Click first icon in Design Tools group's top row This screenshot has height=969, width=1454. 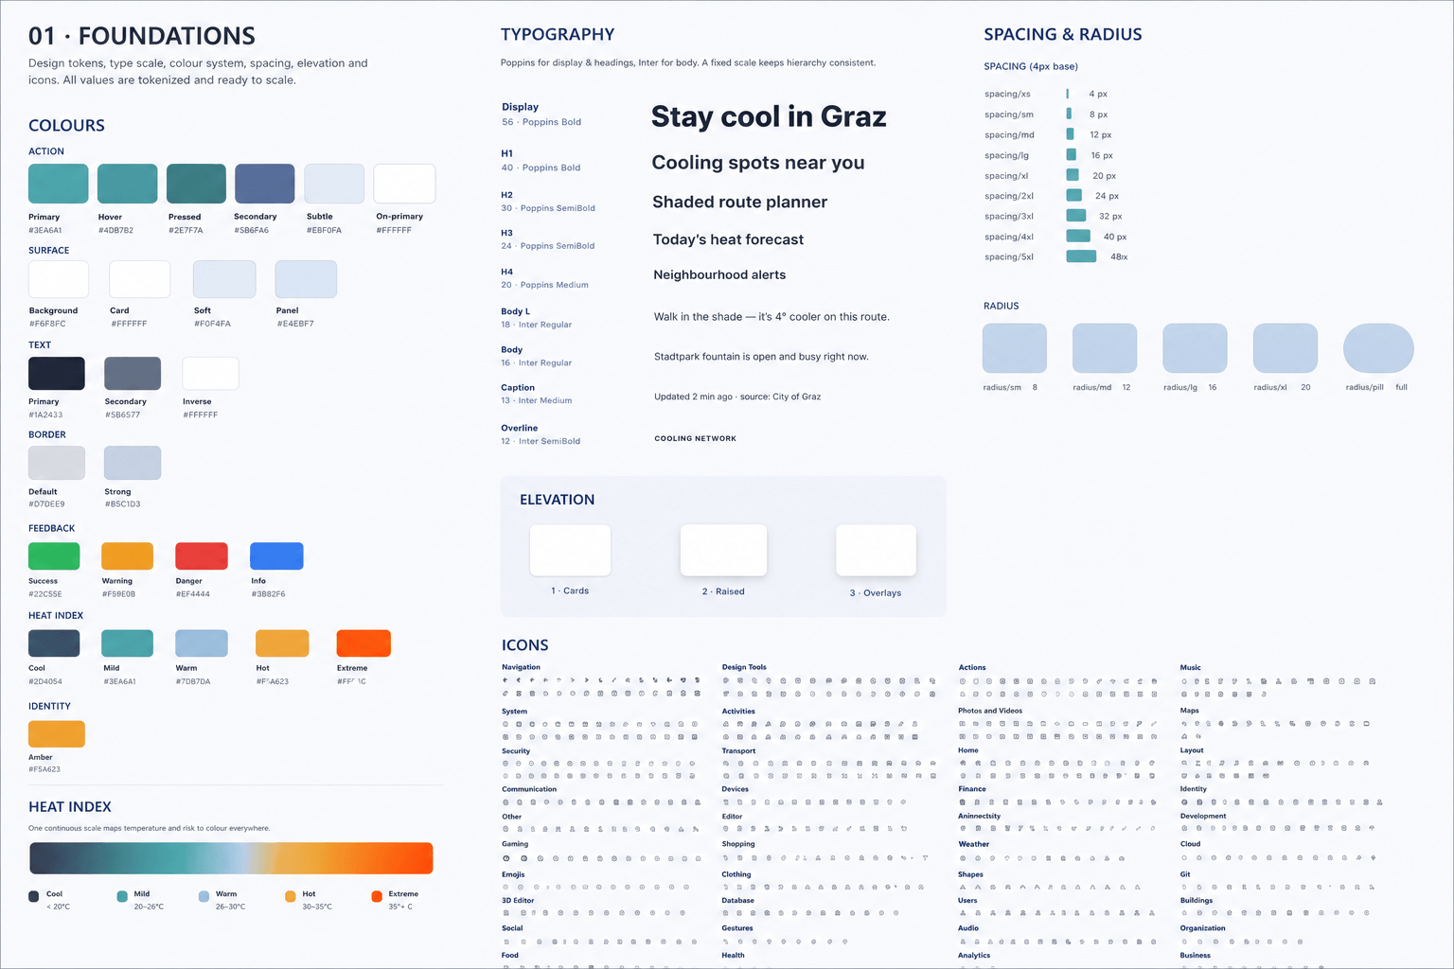coord(726,680)
